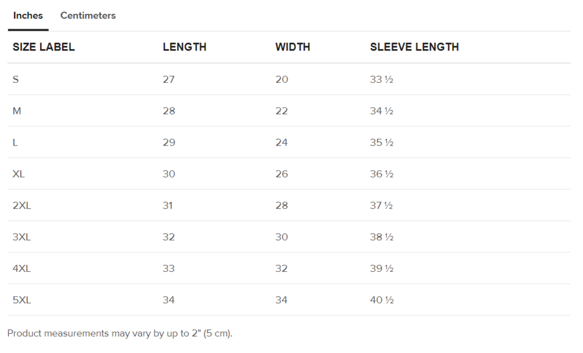The image size is (583, 353).
Task: Click the SLEEVE LENGTH column header
Action: 414,47
